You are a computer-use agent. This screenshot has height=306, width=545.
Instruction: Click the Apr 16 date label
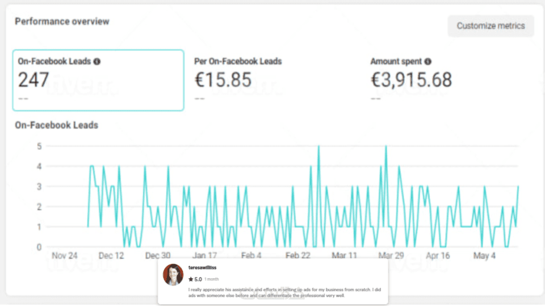(437, 256)
